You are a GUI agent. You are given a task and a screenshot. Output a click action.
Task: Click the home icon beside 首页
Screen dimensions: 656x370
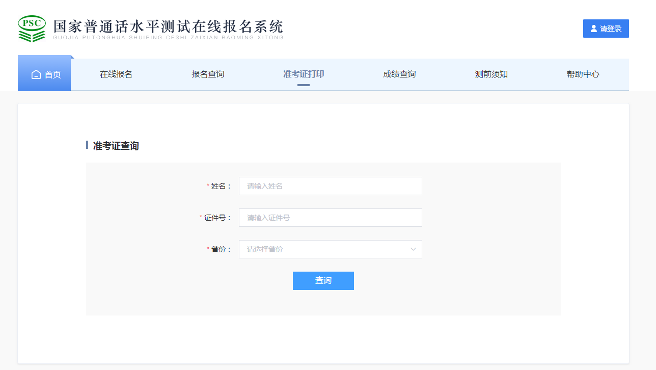click(36, 74)
